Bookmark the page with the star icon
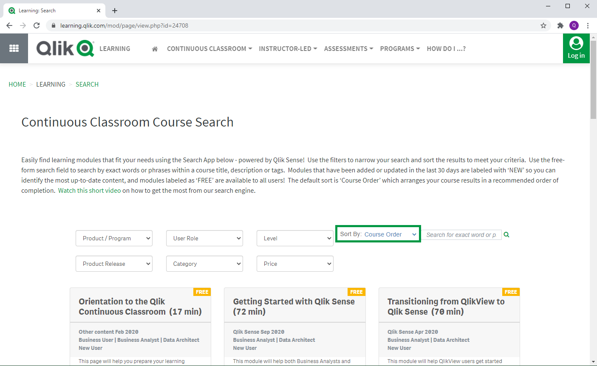Viewport: 597px width, 366px height. pos(543,25)
